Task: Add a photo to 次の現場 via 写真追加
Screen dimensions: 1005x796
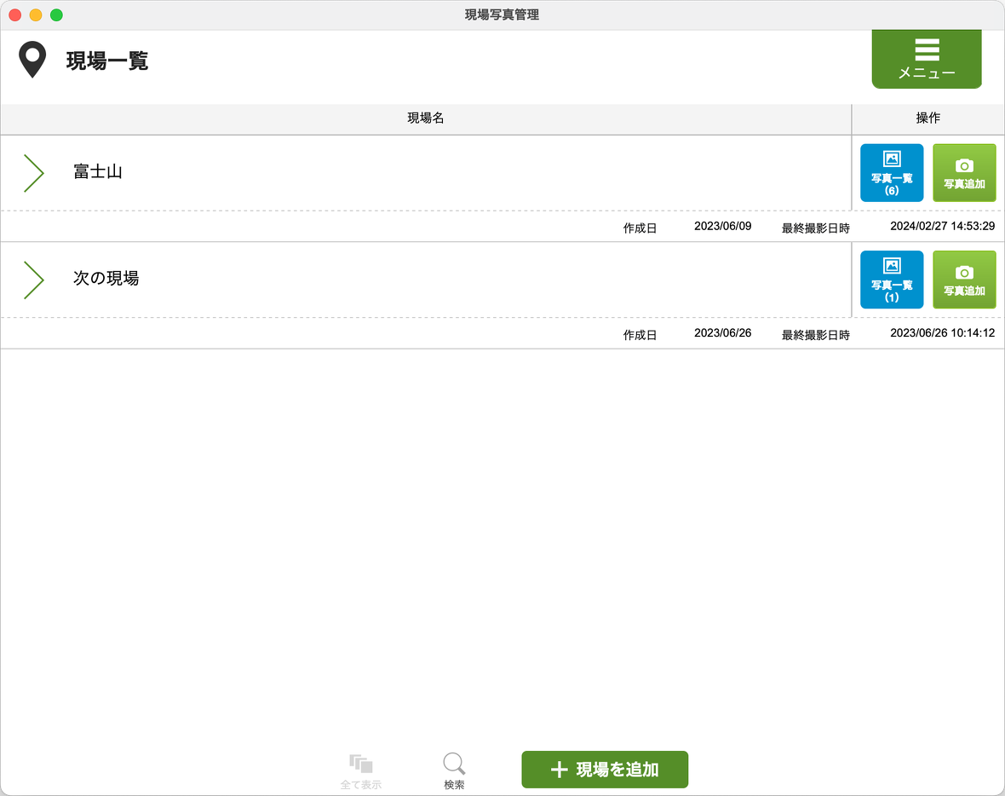Action: pyautogui.click(x=964, y=280)
